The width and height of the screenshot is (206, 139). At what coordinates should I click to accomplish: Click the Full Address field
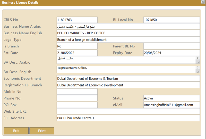(x=128, y=118)
